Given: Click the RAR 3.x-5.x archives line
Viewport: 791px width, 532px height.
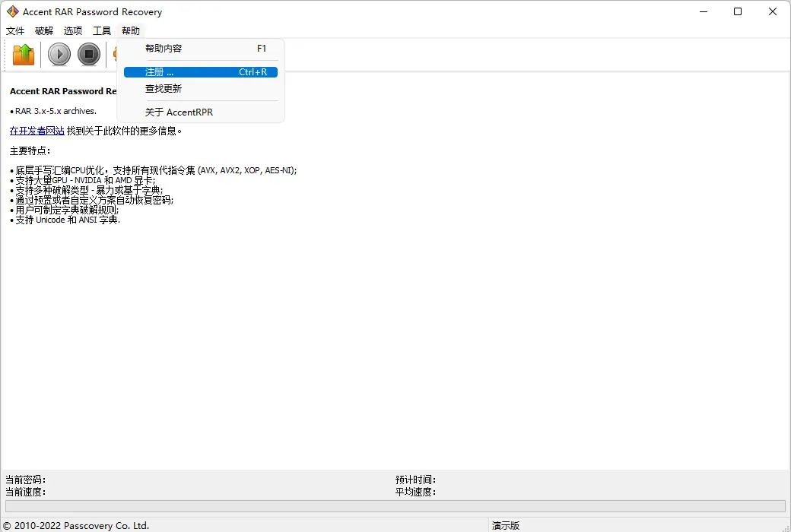Looking at the screenshot, I should click(x=53, y=111).
